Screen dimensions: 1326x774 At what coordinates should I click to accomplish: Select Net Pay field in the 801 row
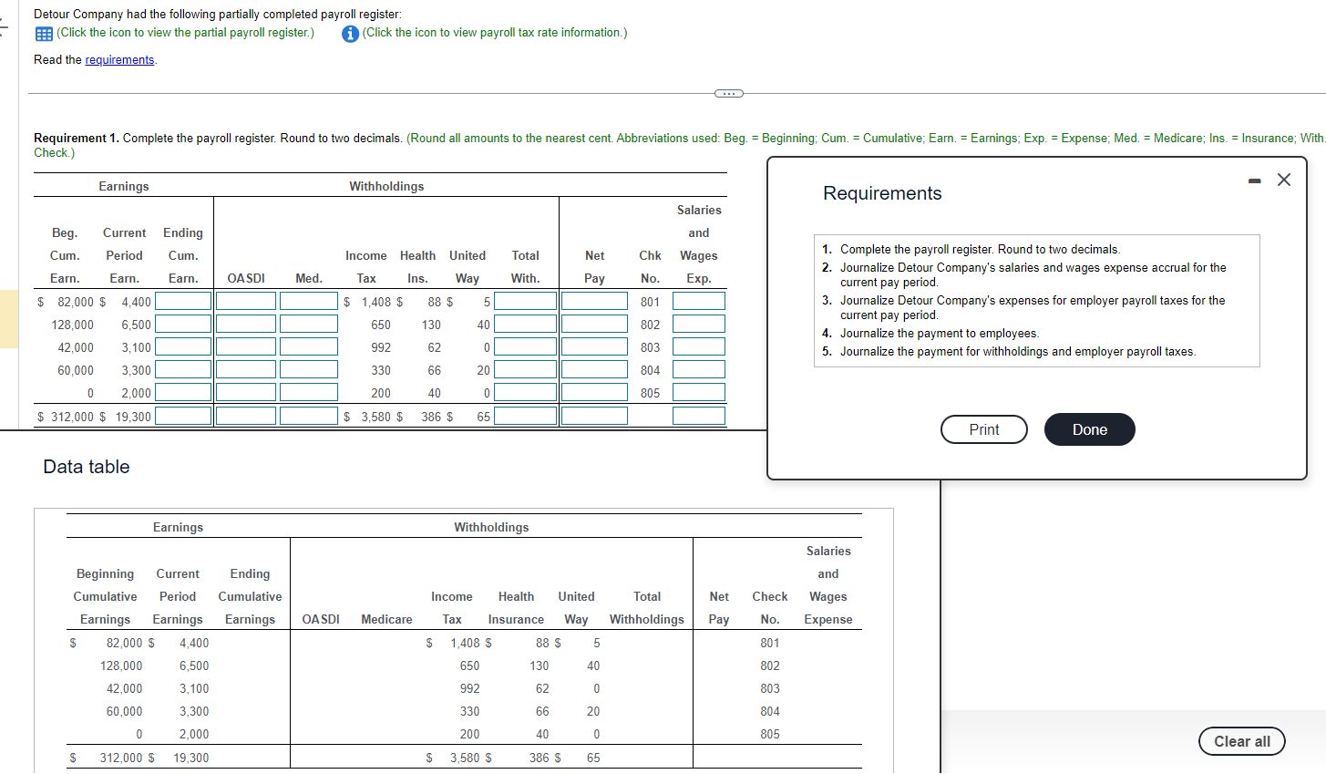click(594, 301)
